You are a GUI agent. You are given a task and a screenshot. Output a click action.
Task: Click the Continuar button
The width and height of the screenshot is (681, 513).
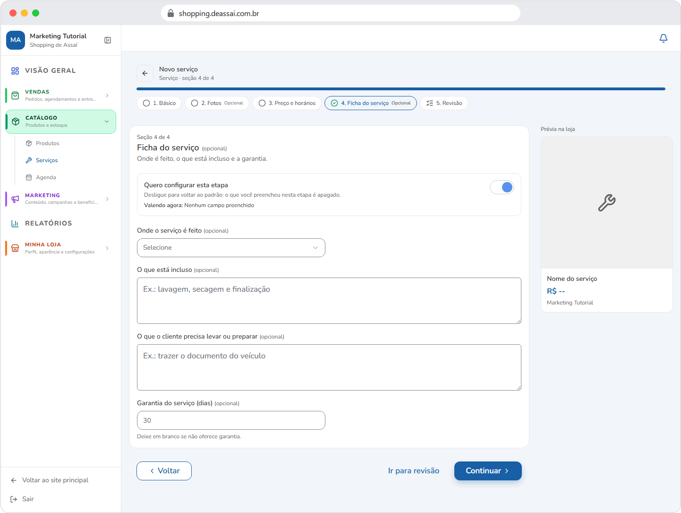488,471
